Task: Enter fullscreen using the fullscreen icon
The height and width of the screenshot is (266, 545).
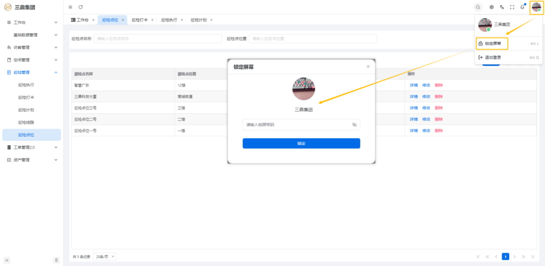Action: click(512, 7)
